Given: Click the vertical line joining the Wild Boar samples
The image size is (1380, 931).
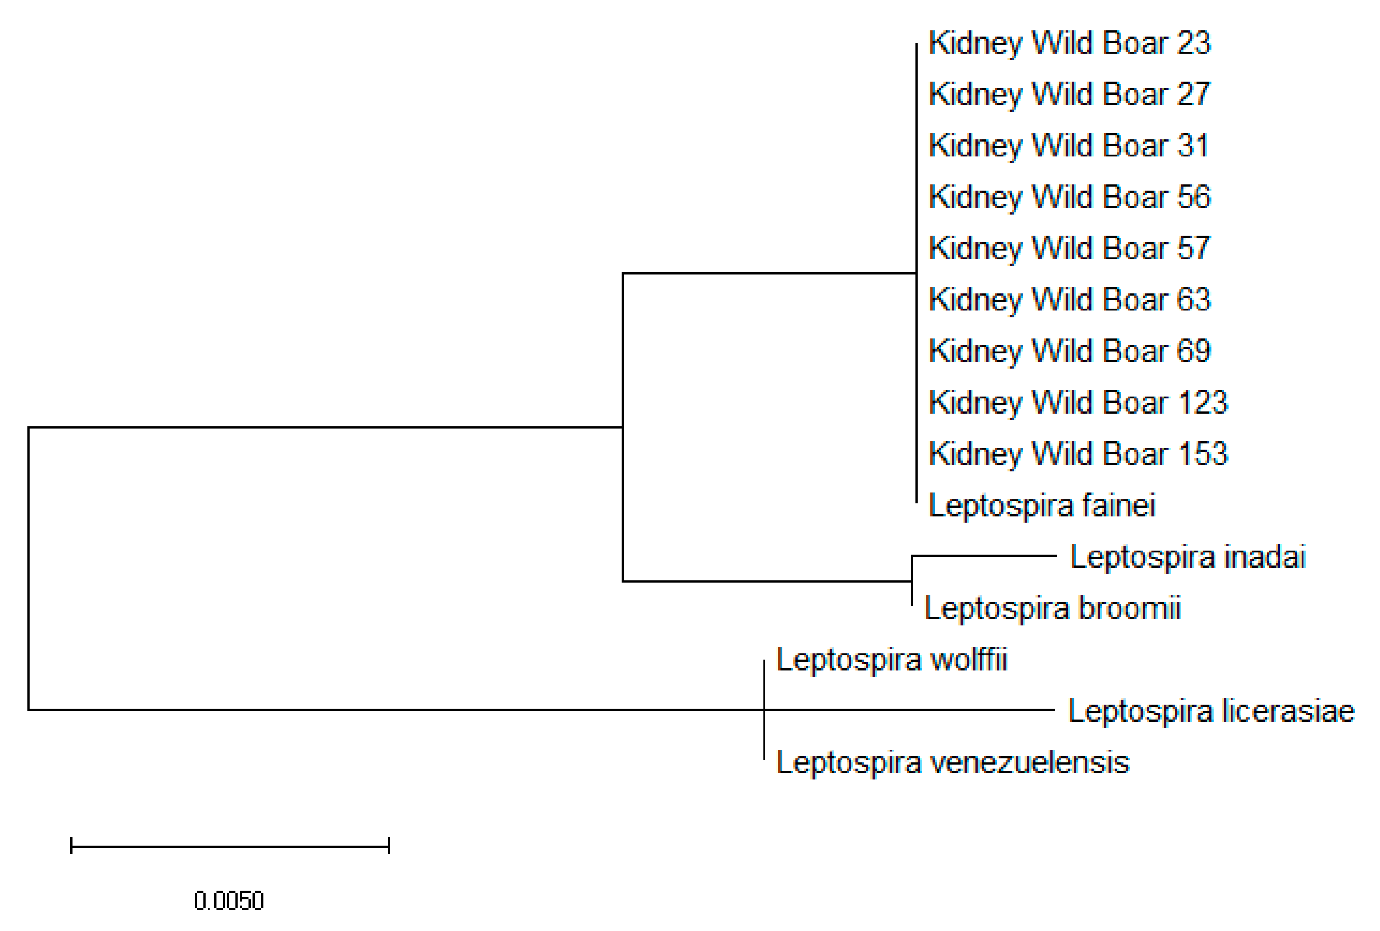Looking at the screenshot, I should click(916, 178).
